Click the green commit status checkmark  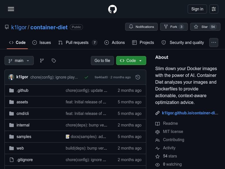(x=86, y=77)
